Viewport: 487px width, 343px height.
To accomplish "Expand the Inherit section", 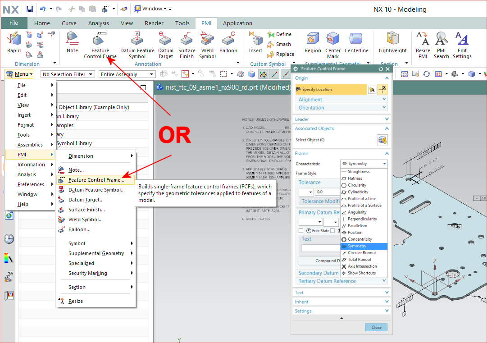I will pos(341,302).
